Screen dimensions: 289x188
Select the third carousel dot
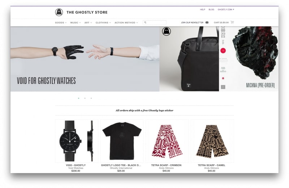(x=91, y=98)
